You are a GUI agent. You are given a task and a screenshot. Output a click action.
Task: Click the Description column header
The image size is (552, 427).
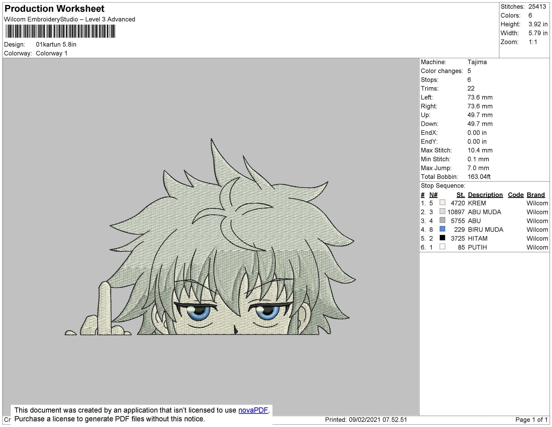[x=485, y=195]
